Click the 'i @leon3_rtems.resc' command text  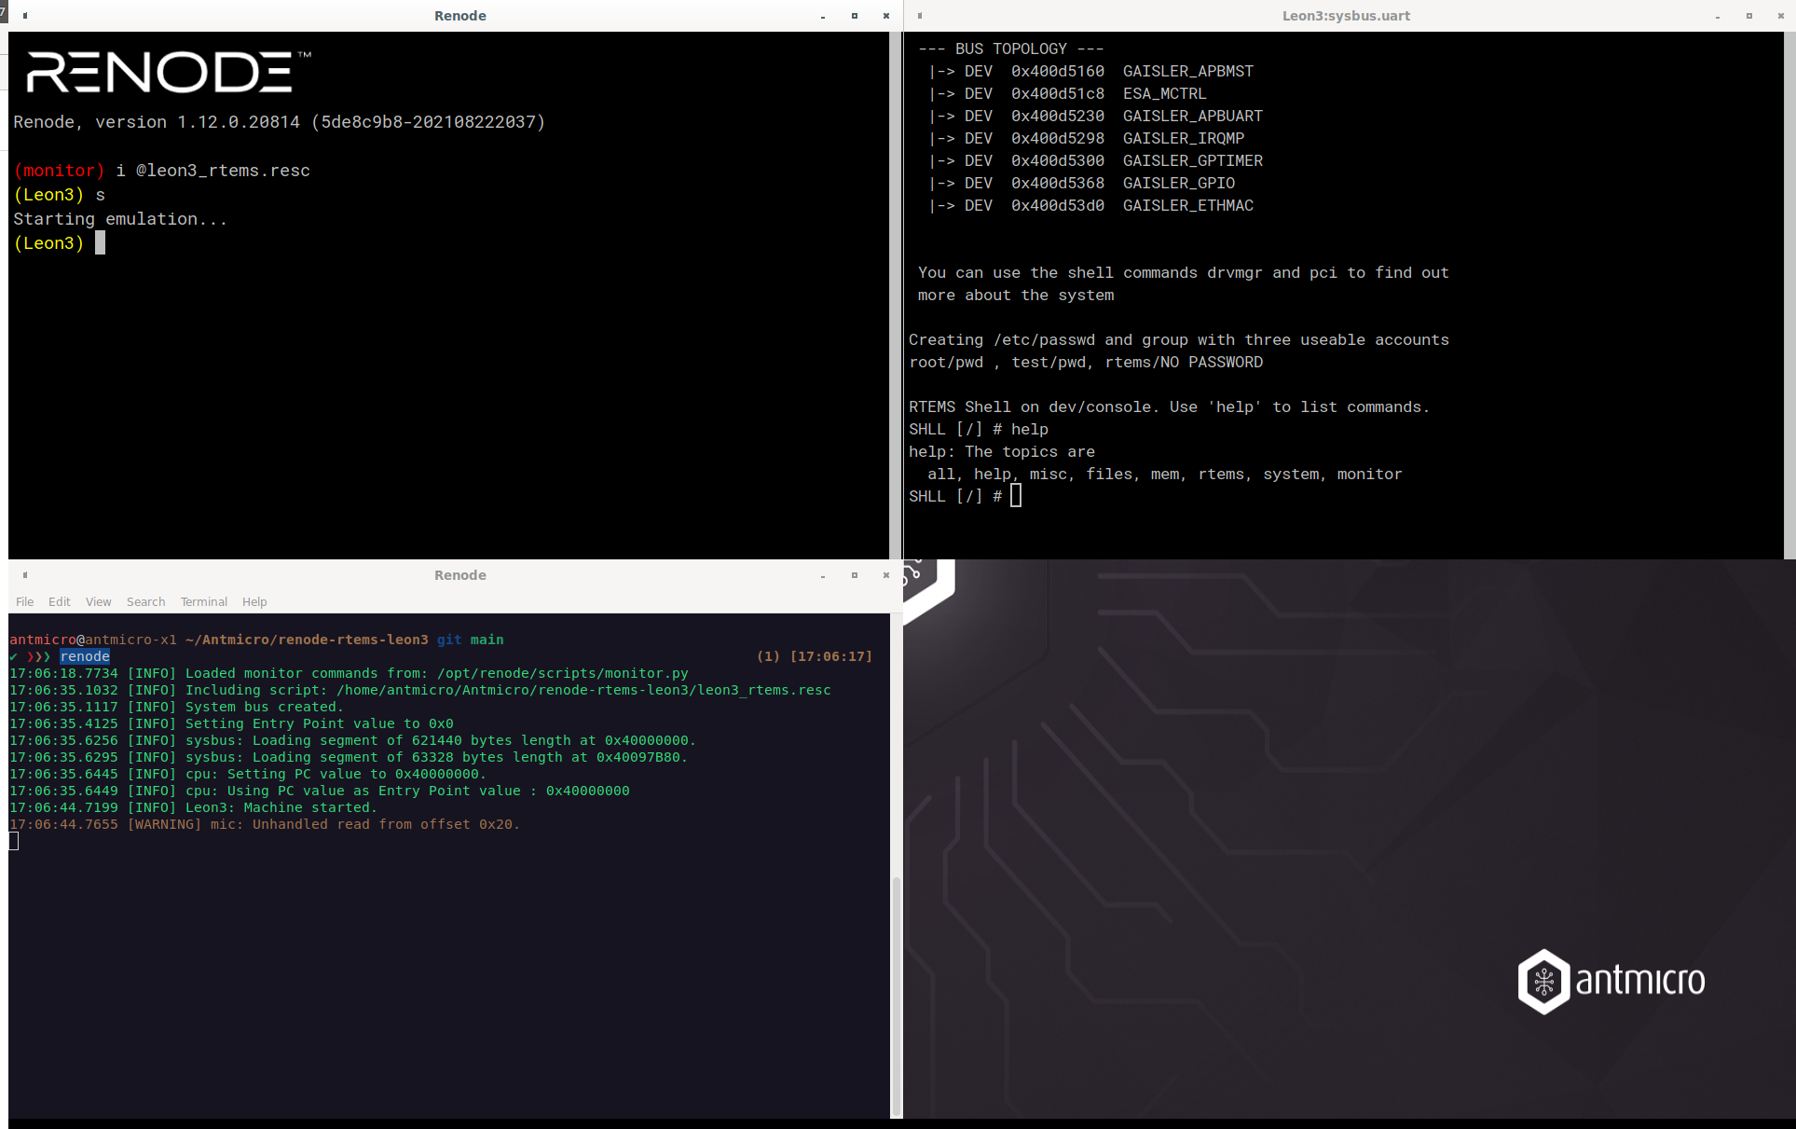(213, 171)
